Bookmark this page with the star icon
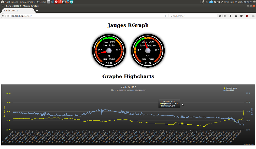Viewport: 256px width, 149px height. [x=220, y=16]
